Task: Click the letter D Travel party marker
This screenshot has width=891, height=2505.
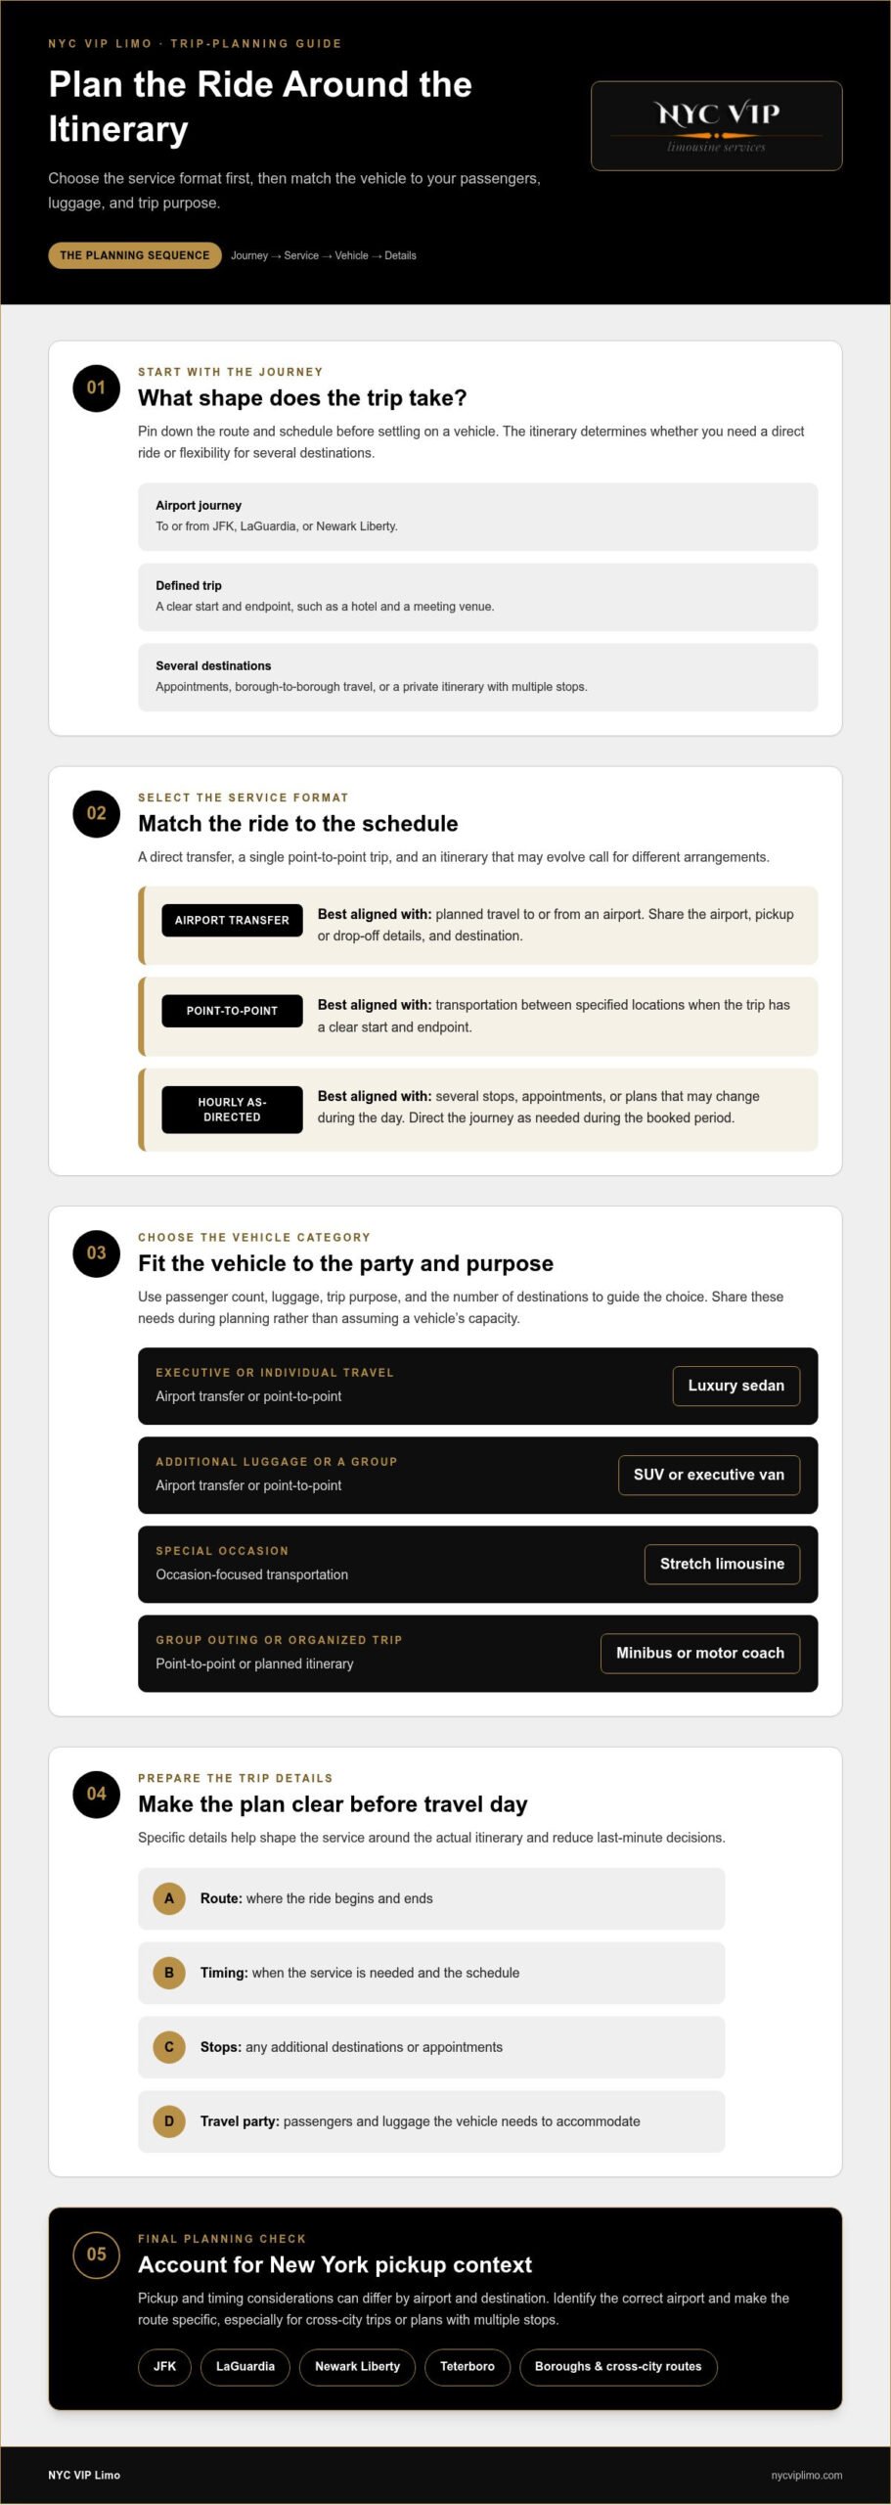Action: coord(168,2121)
